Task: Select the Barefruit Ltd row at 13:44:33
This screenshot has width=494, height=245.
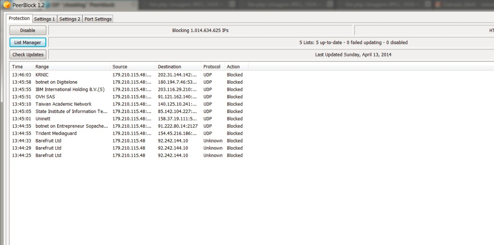Action: tap(129, 141)
